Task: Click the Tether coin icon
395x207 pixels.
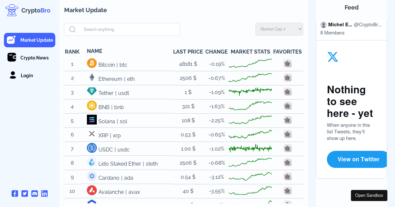Action: 92,91
